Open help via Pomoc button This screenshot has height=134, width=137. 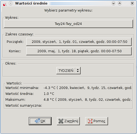point(96,121)
